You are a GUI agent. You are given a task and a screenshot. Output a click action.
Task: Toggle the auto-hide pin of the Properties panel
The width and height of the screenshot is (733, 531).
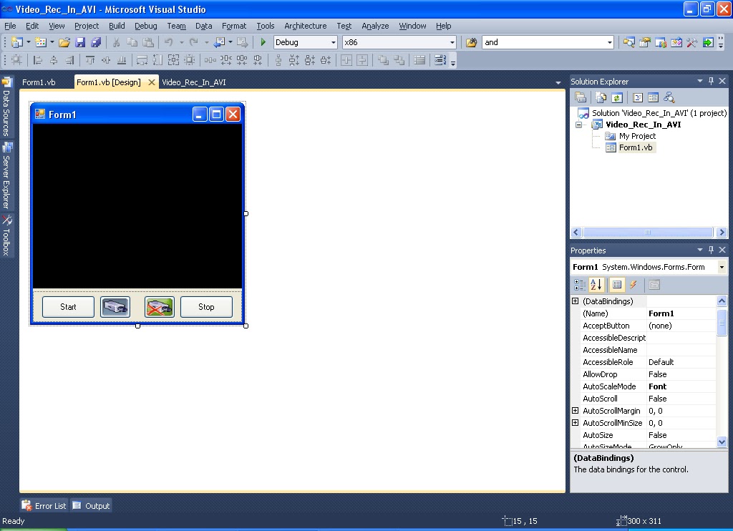tap(711, 250)
